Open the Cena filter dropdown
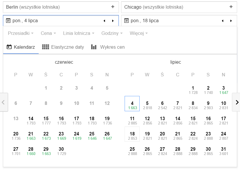This screenshot has height=170, width=240. point(48,33)
